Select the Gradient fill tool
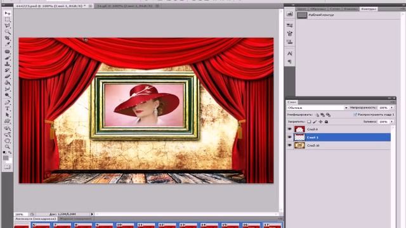Viewport: 406px width, 228px height. coord(8,83)
